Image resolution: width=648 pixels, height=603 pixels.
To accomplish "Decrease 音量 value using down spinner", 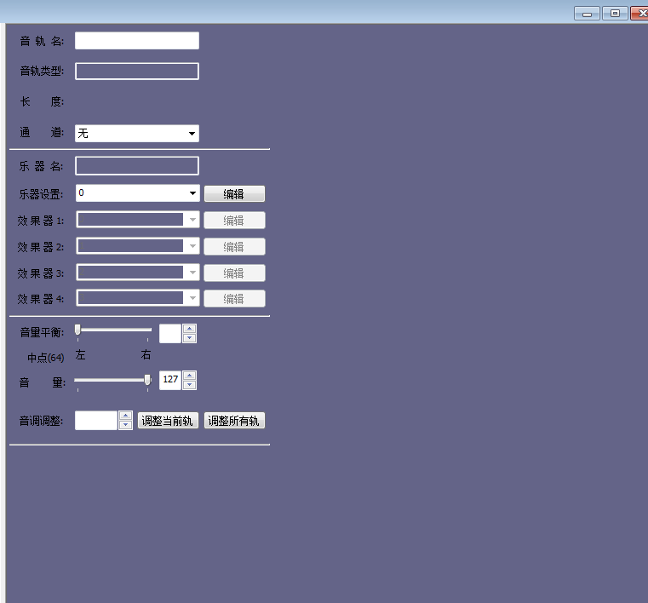I will coord(190,385).
